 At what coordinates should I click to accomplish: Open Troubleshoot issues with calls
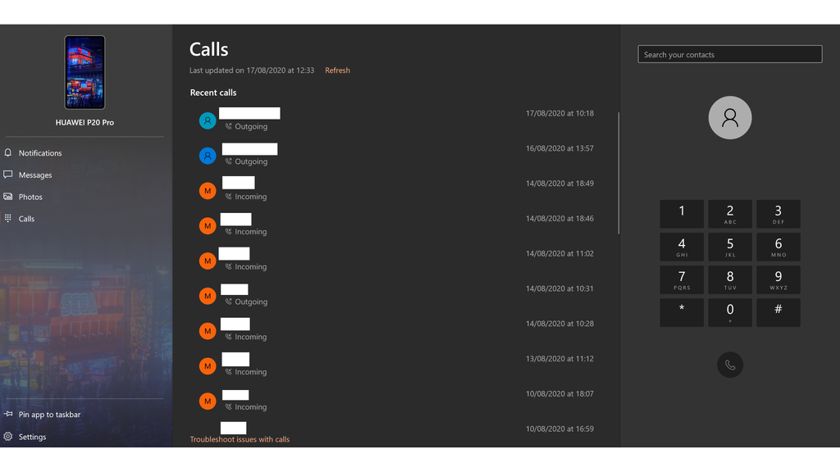pos(239,439)
